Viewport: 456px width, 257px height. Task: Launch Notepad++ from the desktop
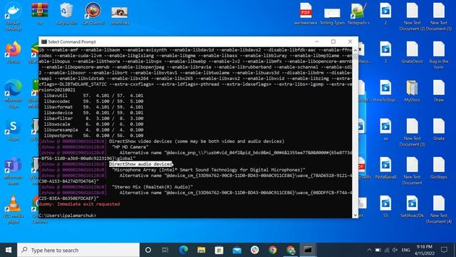tap(358, 14)
